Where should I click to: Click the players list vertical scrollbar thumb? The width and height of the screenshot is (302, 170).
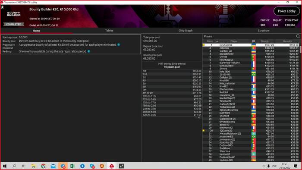pyautogui.click(x=300, y=49)
